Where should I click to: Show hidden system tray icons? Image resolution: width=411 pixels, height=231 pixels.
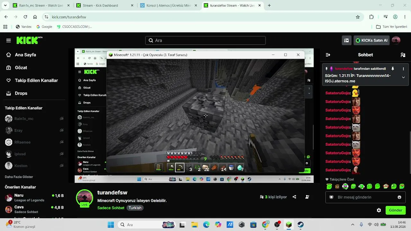(353, 225)
